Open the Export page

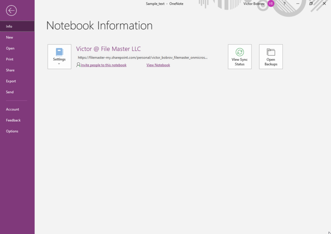(x=18, y=81)
